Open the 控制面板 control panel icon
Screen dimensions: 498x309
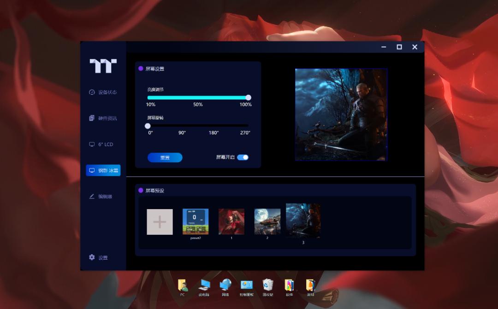[x=247, y=288]
